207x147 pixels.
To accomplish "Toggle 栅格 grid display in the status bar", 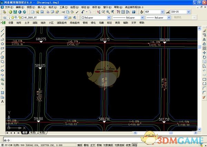I will 86,145.
